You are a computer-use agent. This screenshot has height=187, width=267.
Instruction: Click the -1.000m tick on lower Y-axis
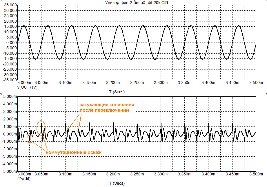tap(10, 142)
